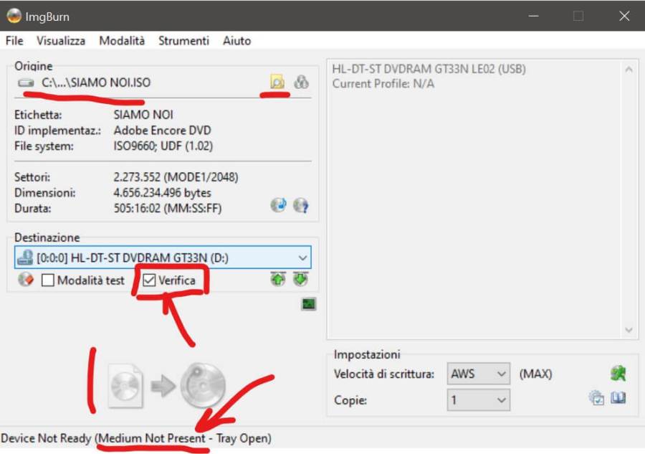Click the green graph monitor icon
The height and width of the screenshot is (454, 645).
point(309,304)
